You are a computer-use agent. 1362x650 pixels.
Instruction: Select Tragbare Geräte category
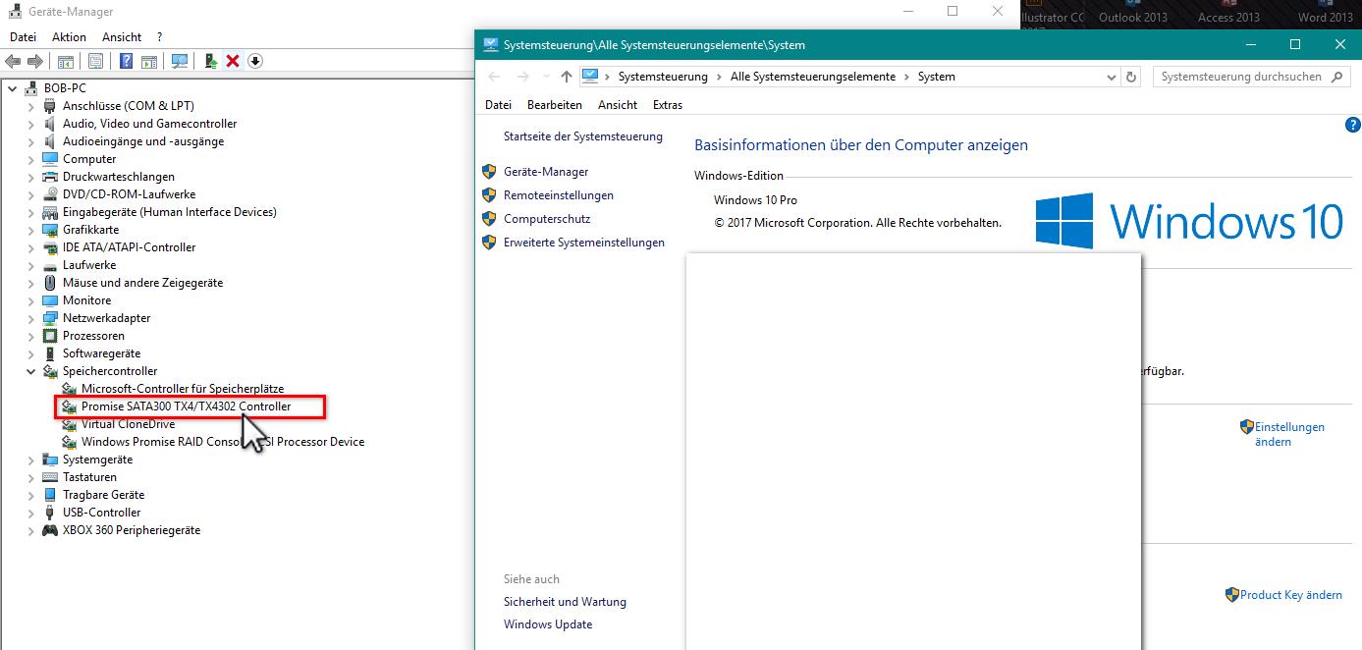coord(103,495)
